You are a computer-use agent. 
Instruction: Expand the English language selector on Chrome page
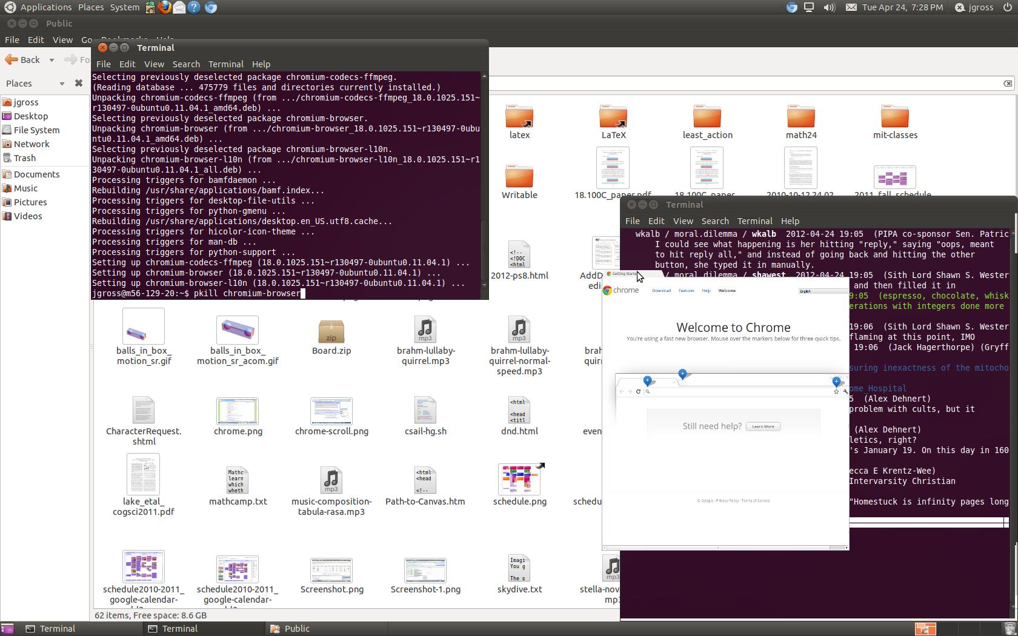822,291
